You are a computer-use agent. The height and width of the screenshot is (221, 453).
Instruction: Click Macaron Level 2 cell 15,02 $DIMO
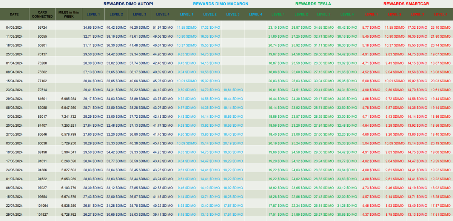(x=210, y=81)
